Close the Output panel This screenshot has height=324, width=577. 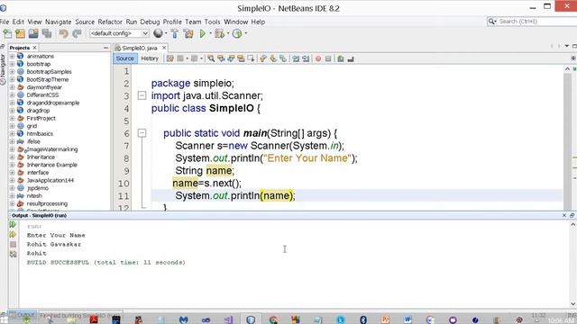tap(564, 215)
